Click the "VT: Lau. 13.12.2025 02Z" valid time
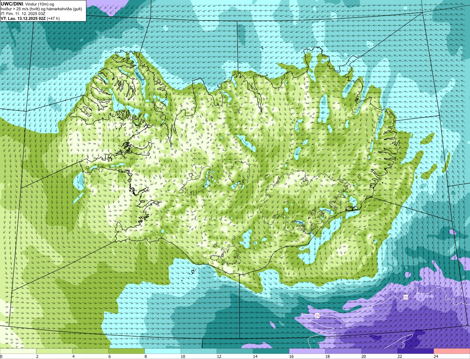Viewport: 470px width, 359px height. [23, 18]
